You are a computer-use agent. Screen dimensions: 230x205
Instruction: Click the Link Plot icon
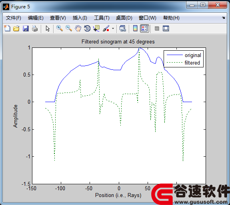[123, 28]
